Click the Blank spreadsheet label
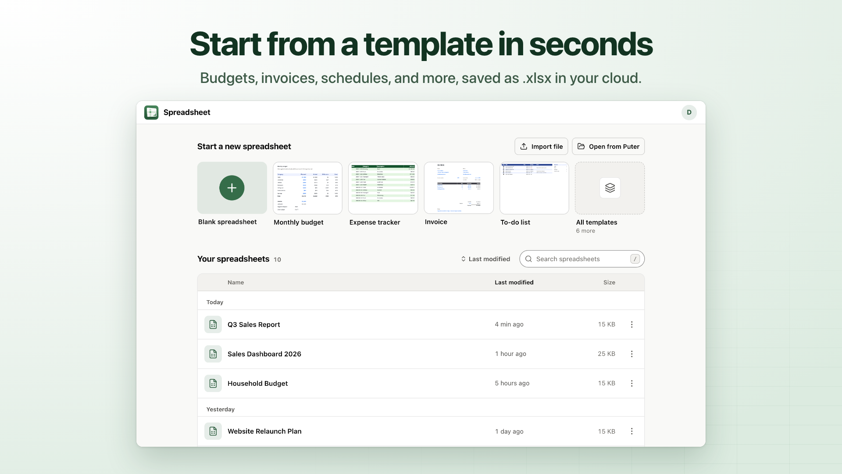 coord(227,222)
